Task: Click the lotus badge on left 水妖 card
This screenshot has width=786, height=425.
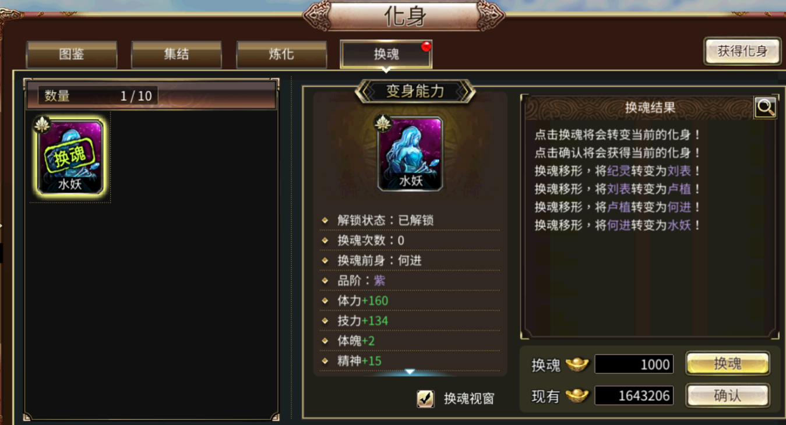Action: (x=42, y=125)
